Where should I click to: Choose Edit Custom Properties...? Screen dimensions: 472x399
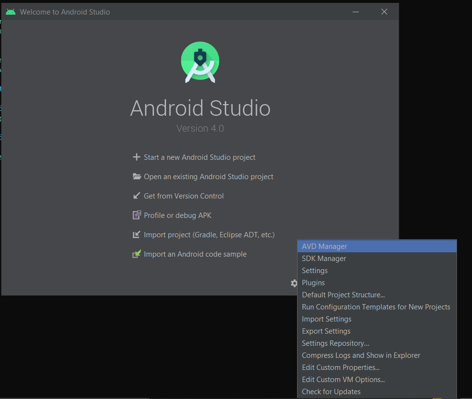377,368
